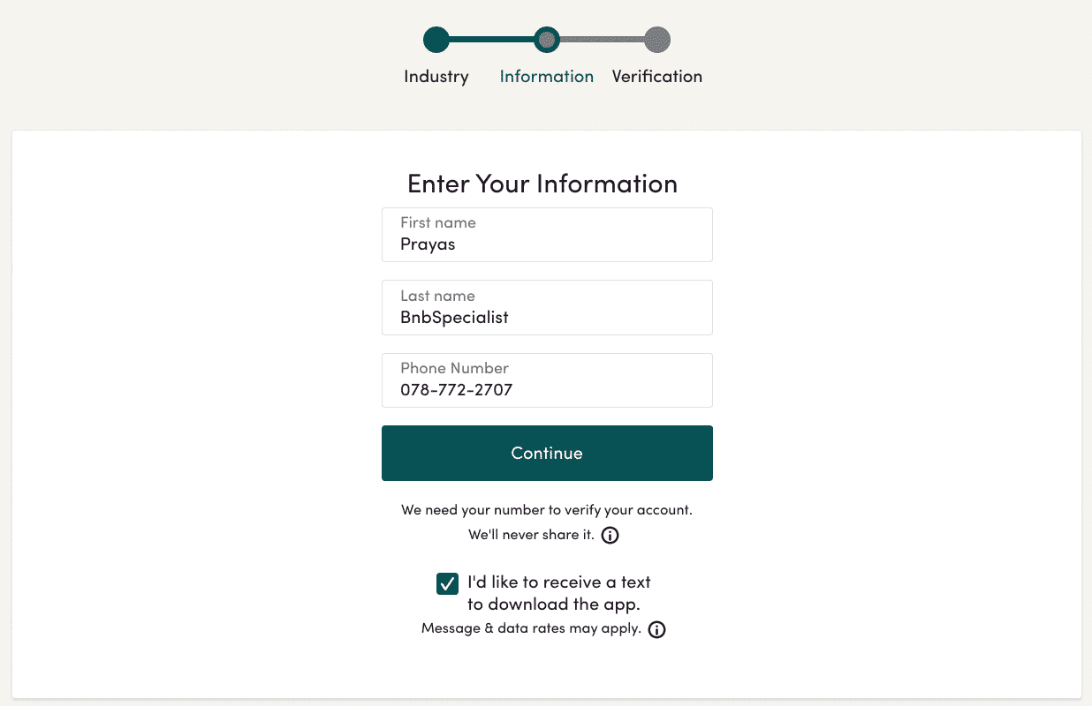Click the Information step heading text
Image resolution: width=1092 pixels, height=706 pixels.
(x=546, y=77)
